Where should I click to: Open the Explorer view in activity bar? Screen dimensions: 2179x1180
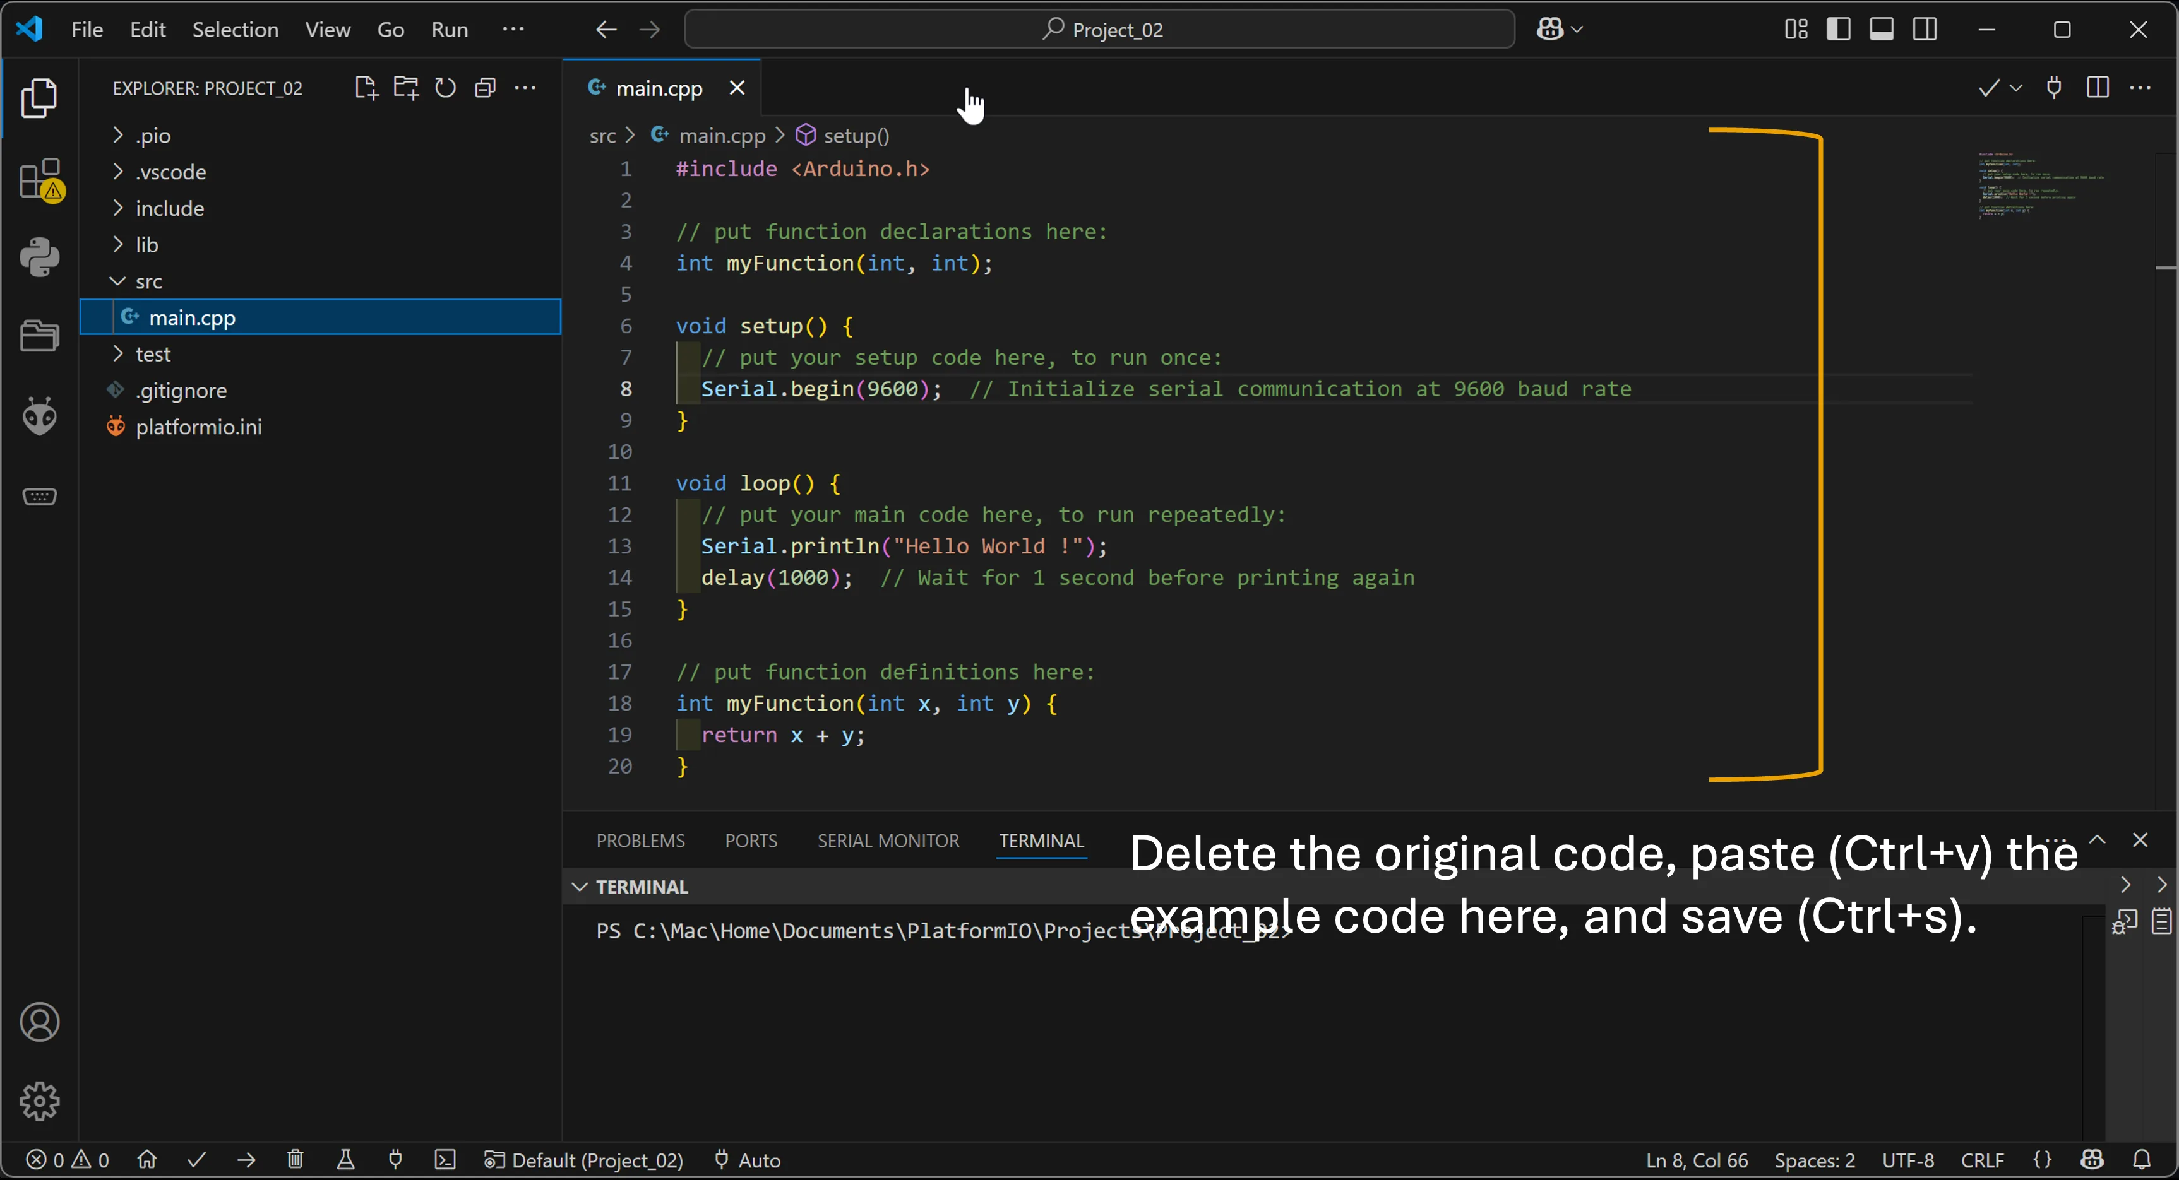point(39,98)
